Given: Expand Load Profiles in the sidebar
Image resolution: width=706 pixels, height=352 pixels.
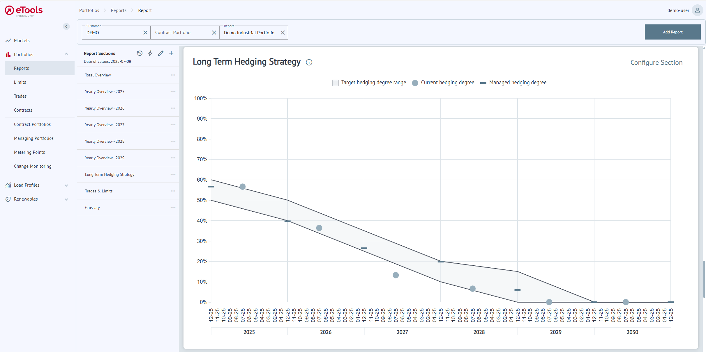Looking at the screenshot, I should (66, 185).
